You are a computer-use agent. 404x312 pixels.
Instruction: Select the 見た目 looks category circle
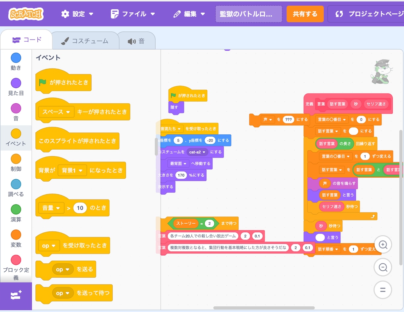coord(16,83)
